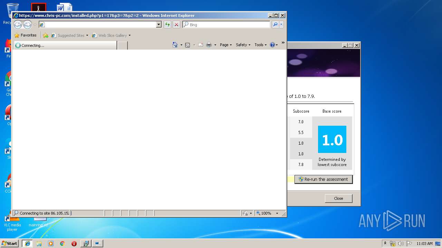
Task: Add page to Favorites bar icon
Action: (46, 35)
